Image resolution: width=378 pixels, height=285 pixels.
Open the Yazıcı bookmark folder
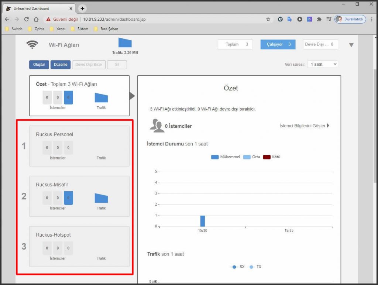click(58, 29)
